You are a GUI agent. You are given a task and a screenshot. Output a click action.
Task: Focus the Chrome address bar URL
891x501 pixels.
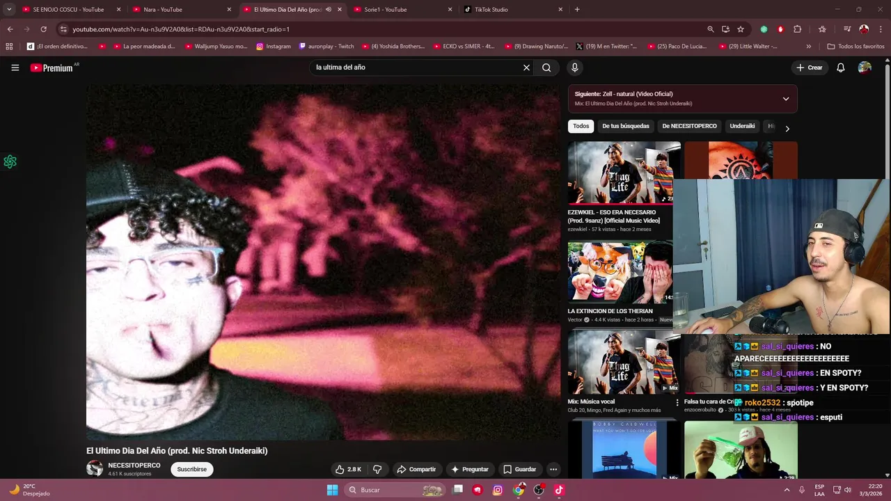coord(181,29)
